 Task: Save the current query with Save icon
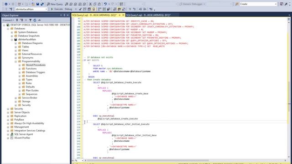coord(37,4)
